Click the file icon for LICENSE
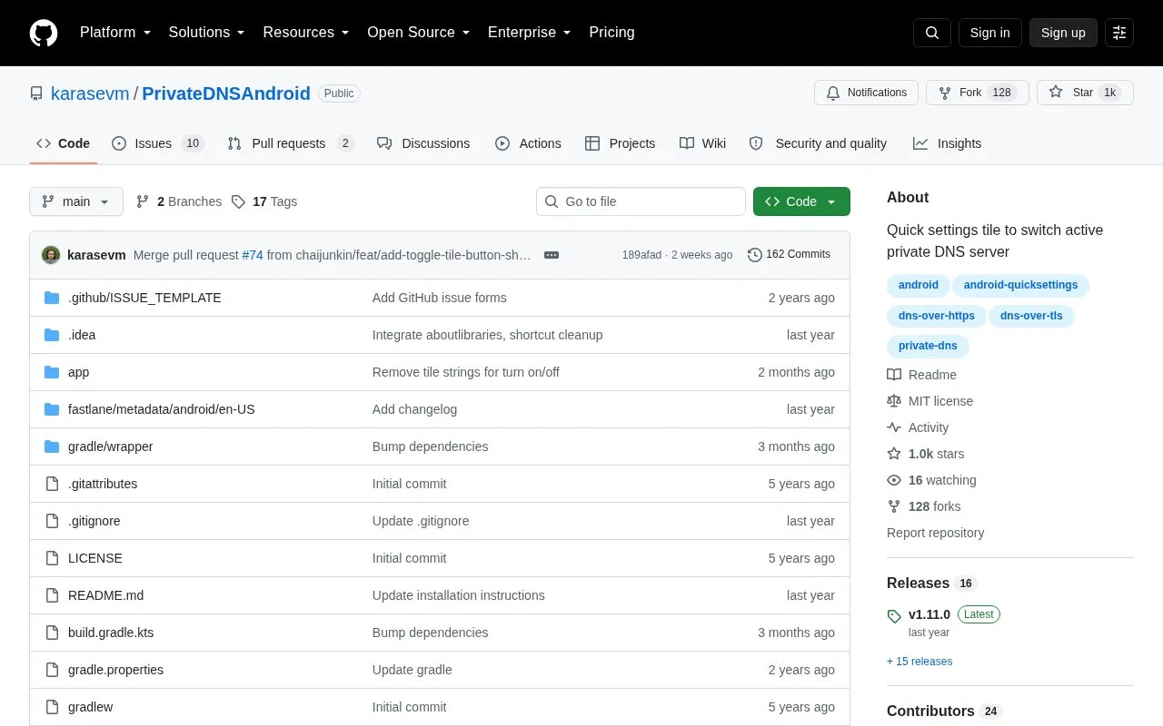 click(x=52, y=558)
